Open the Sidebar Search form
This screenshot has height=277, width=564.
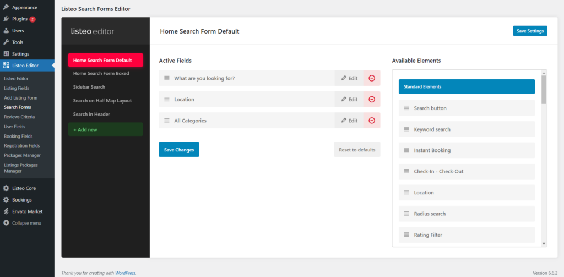coord(89,87)
